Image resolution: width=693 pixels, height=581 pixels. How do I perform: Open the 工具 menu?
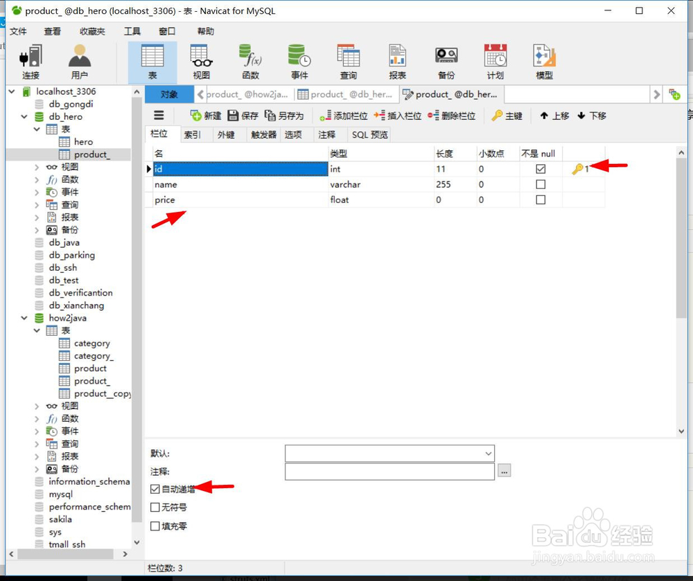click(x=133, y=31)
